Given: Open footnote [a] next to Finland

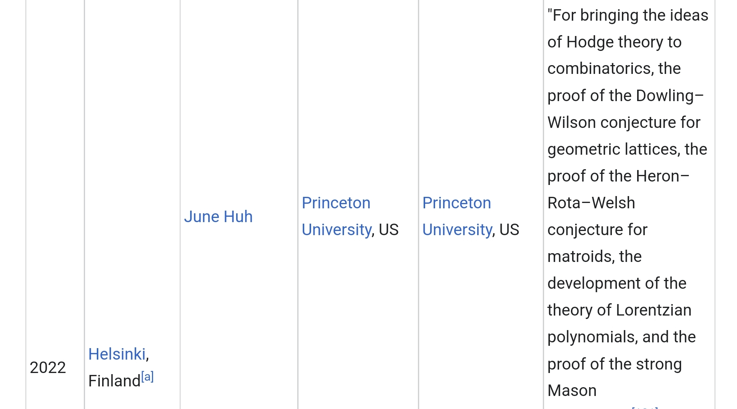Looking at the screenshot, I should click(147, 377).
